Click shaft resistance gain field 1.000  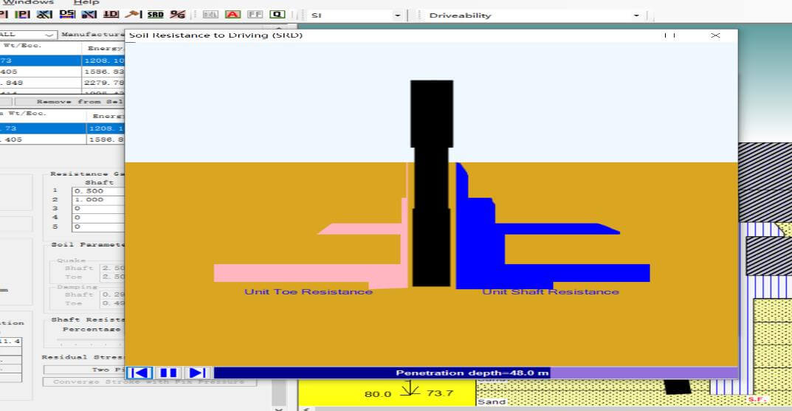pyautogui.click(x=98, y=200)
